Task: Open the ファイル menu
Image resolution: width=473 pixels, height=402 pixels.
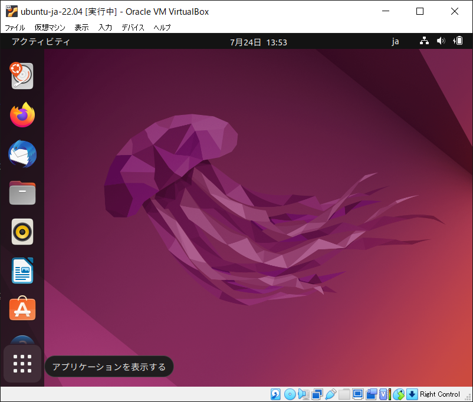Action: pos(15,28)
